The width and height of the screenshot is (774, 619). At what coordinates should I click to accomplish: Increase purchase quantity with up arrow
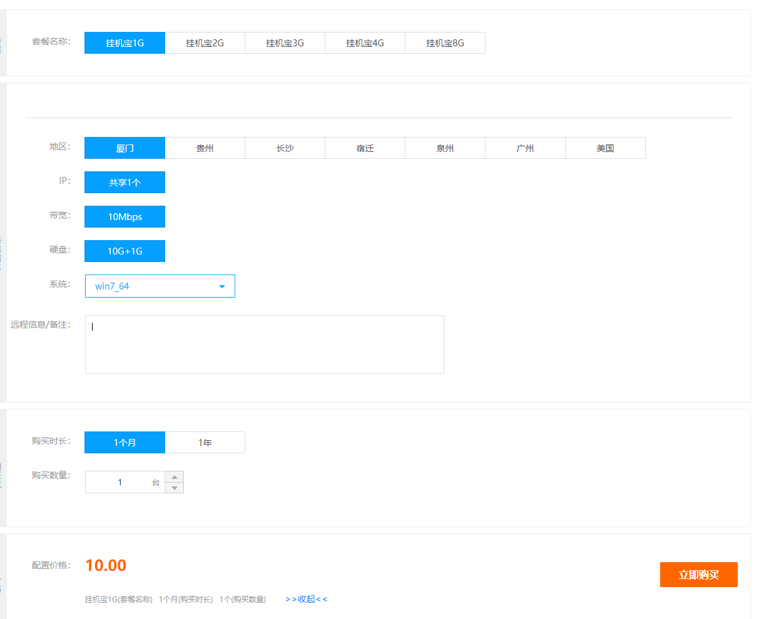(x=175, y=477)
